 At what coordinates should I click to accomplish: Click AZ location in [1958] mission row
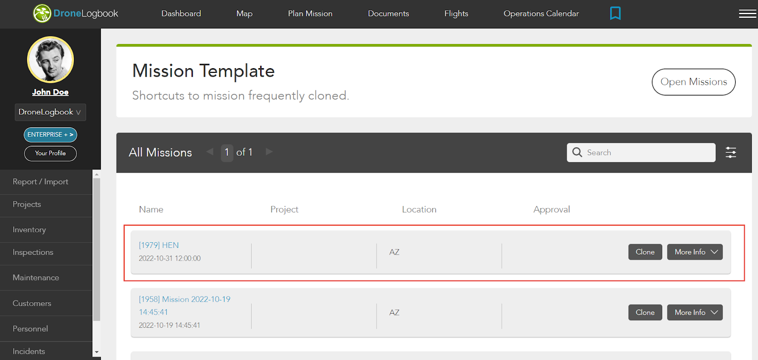click(x=394, y=312)
